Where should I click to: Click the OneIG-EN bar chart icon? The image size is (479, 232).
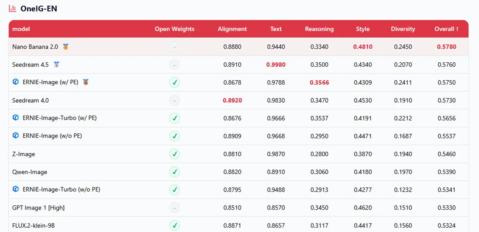12,8
